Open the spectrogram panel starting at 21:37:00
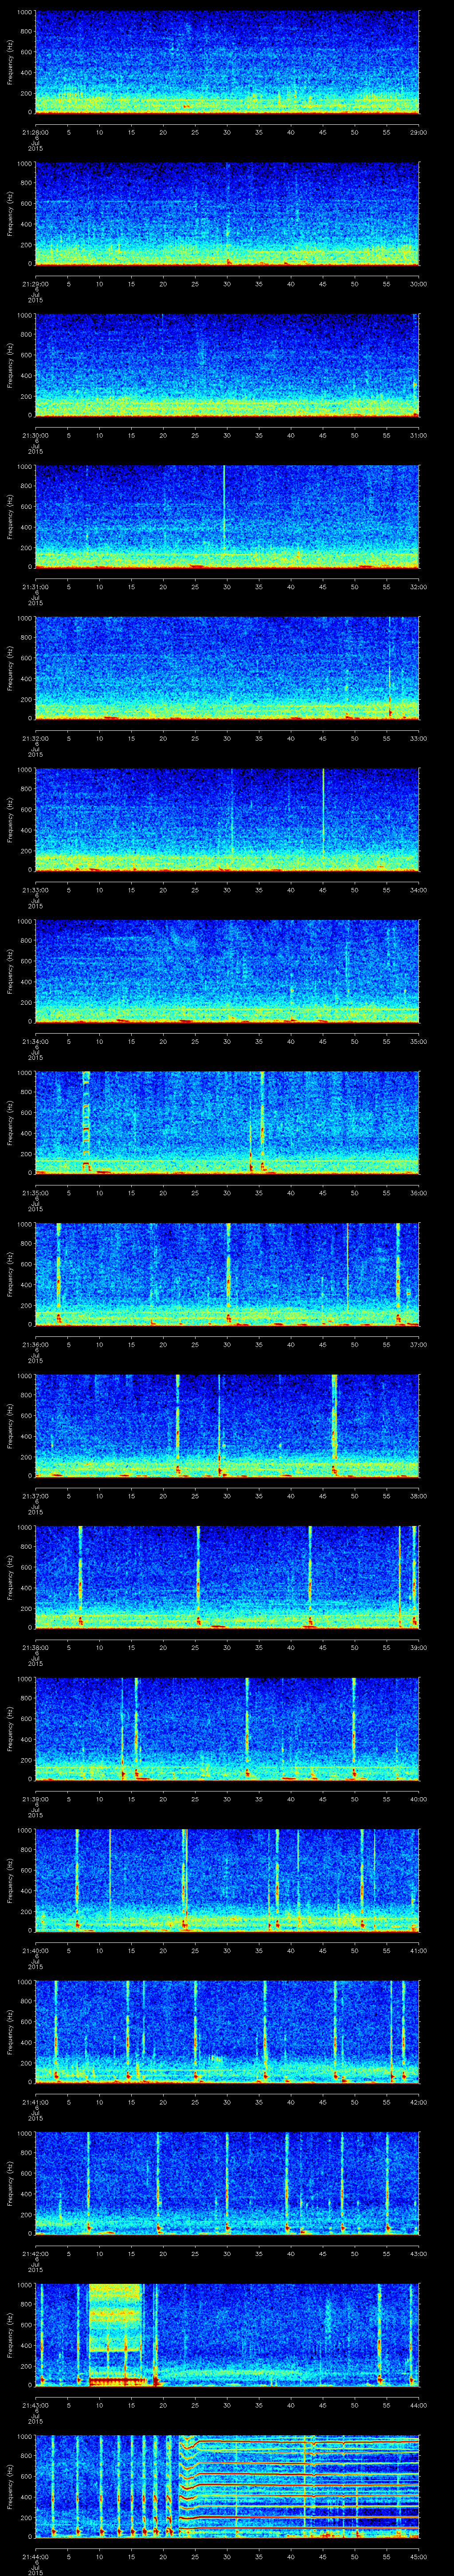This screenshot has height=2576, width=454. pyautogui.click(x=227, y=1427)
